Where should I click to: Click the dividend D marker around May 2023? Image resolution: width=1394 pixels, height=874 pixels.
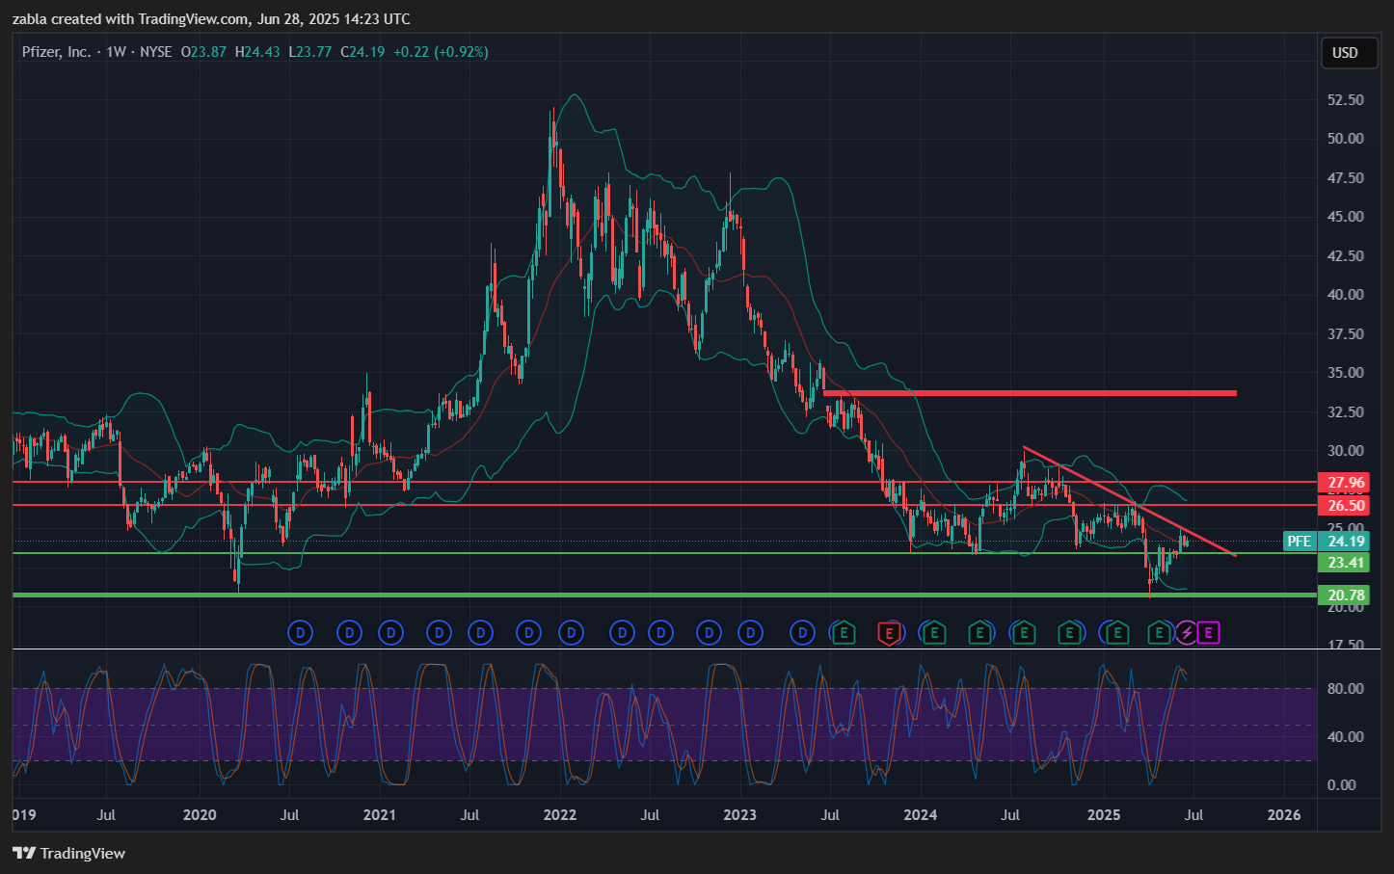(802, 633)
